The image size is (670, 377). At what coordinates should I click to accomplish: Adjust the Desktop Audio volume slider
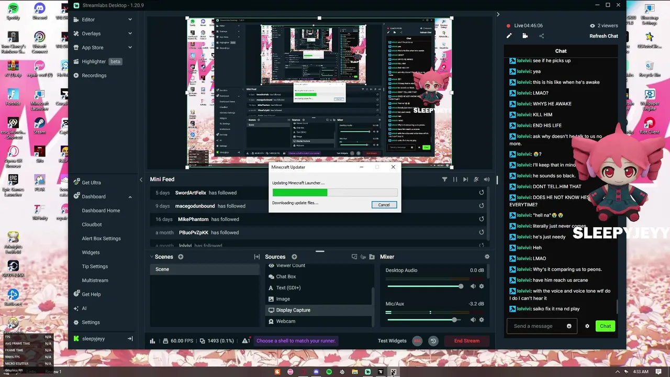(x=426, y=286)
